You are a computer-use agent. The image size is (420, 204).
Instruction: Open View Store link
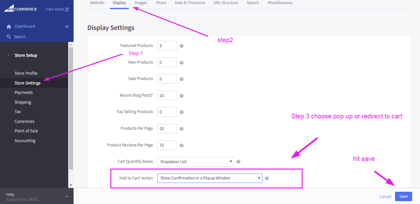[x=57, y=9]
